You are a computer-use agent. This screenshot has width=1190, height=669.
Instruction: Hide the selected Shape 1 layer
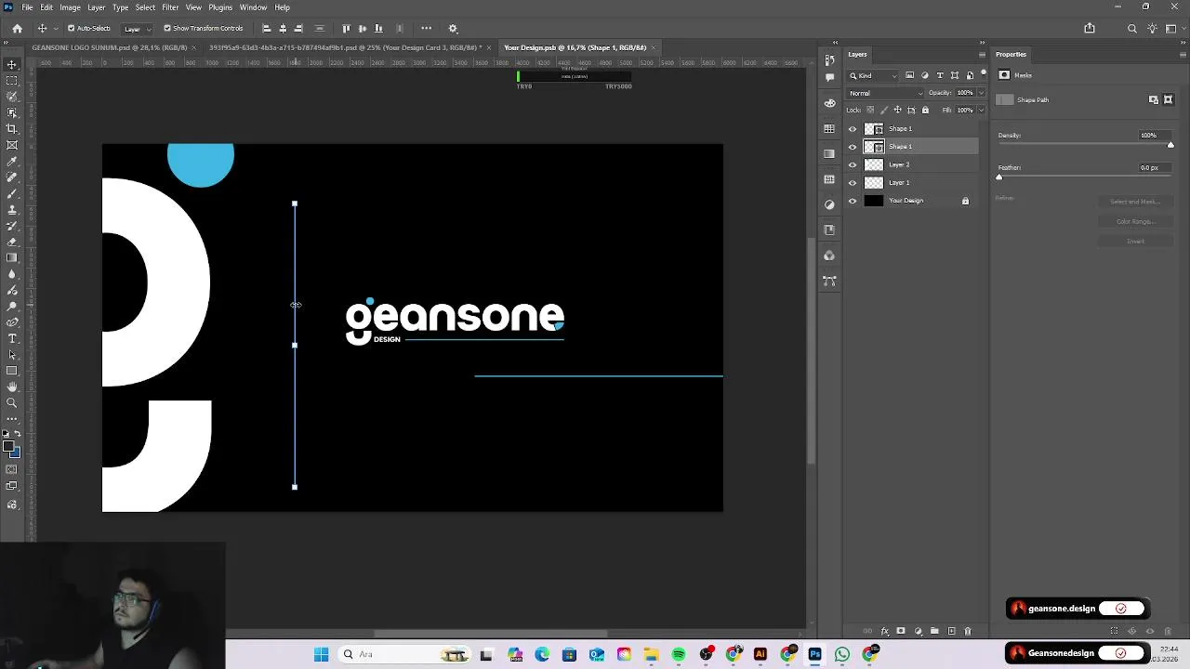pyautogui.click(x=853, y=147)
